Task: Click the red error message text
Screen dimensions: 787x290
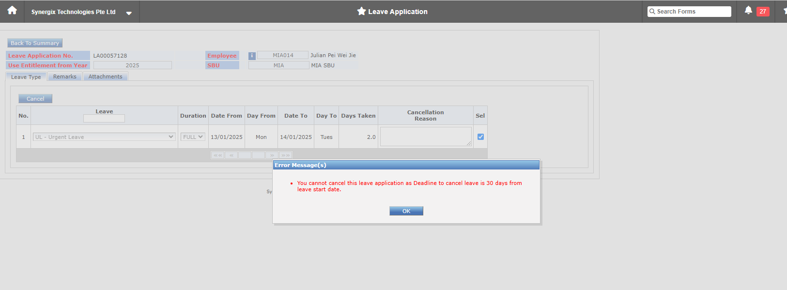Action: pos(409,186)
